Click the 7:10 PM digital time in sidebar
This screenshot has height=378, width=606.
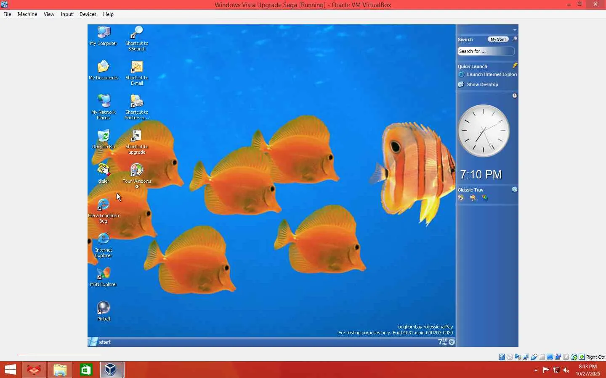[x=481, y=174]
